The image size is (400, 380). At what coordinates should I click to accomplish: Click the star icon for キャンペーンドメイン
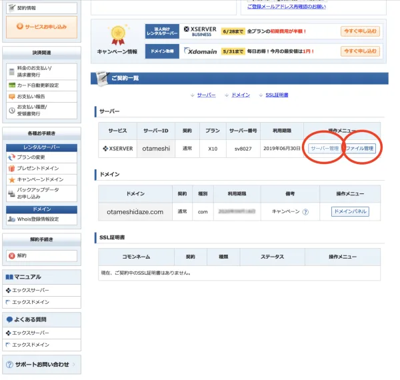coord(12,180)
